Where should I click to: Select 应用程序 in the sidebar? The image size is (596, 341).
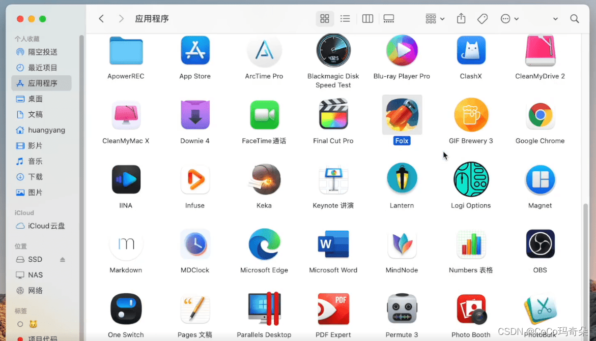pyautogui.click(x=41, y=83)
